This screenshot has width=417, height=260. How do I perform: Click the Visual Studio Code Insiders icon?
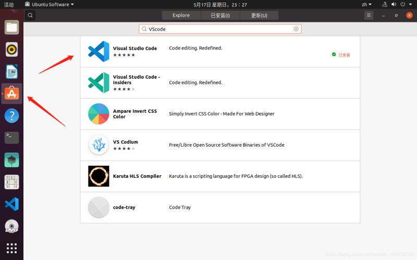pos(99,83)
